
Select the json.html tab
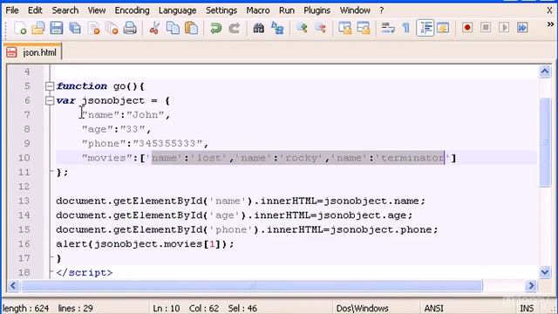coord(33,52)
